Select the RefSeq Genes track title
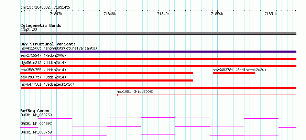The height and width of the screenshot is (140, 306). click(35, 111)
